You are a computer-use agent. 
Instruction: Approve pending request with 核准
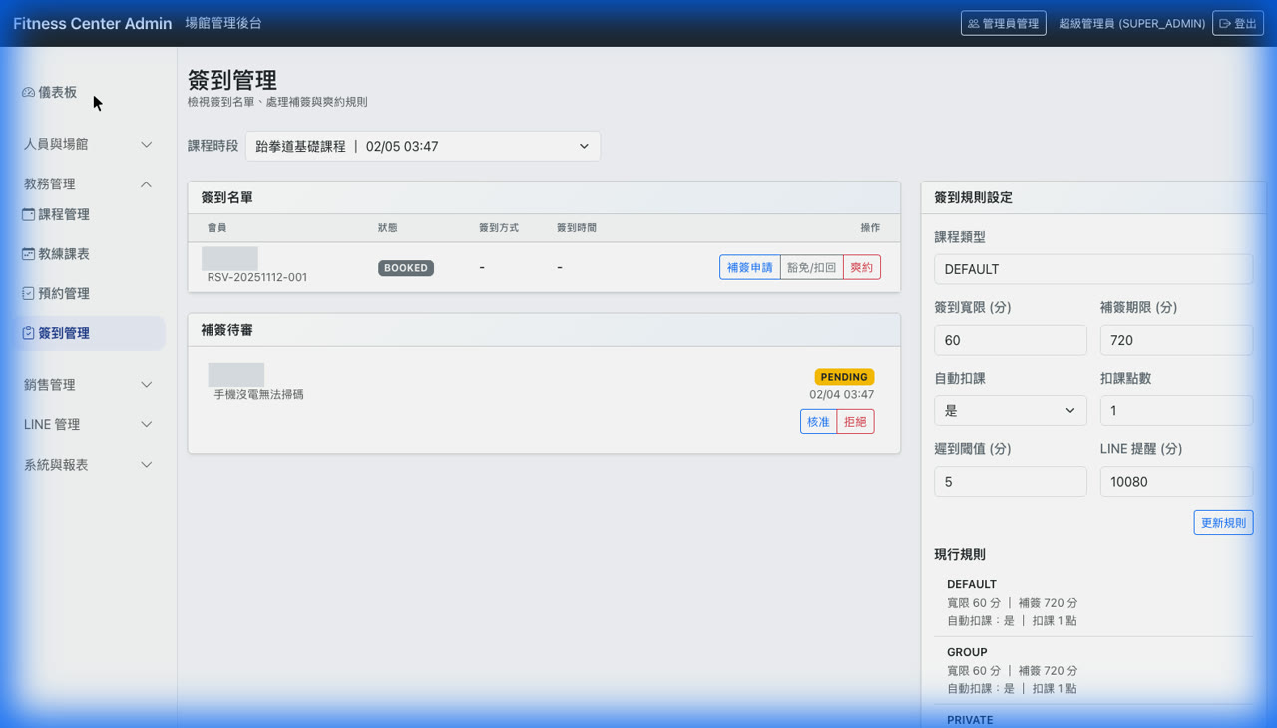click(x=818, y=421)
